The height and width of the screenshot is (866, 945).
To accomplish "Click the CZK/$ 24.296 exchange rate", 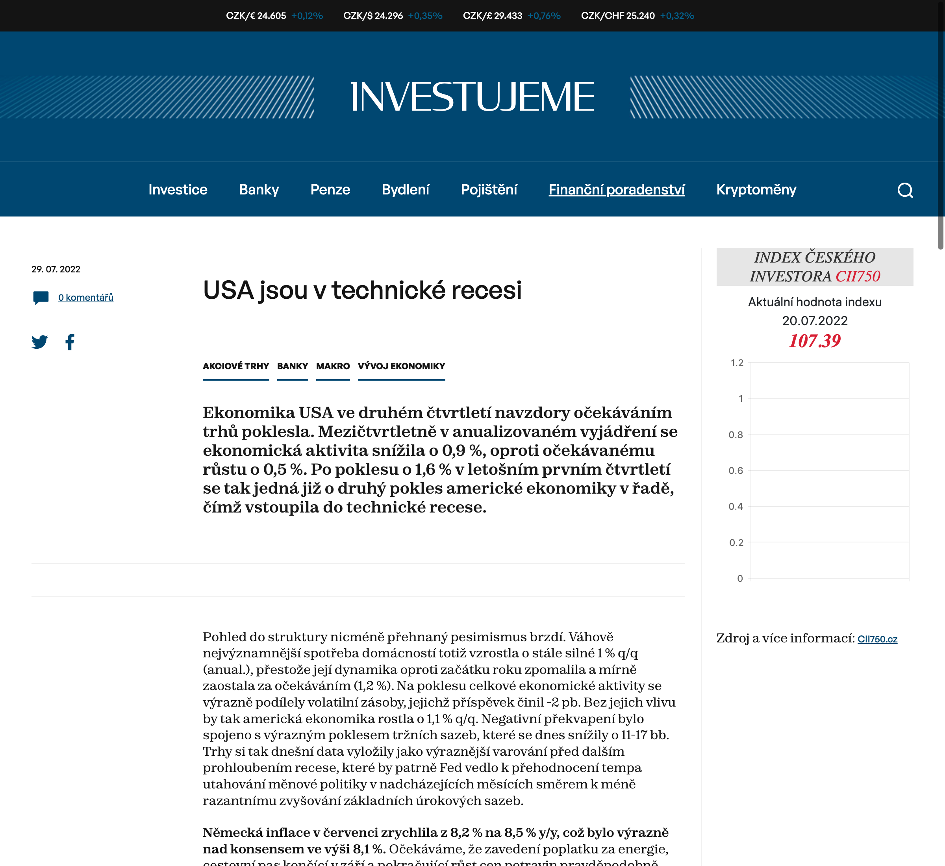I will tap(373, 16).
